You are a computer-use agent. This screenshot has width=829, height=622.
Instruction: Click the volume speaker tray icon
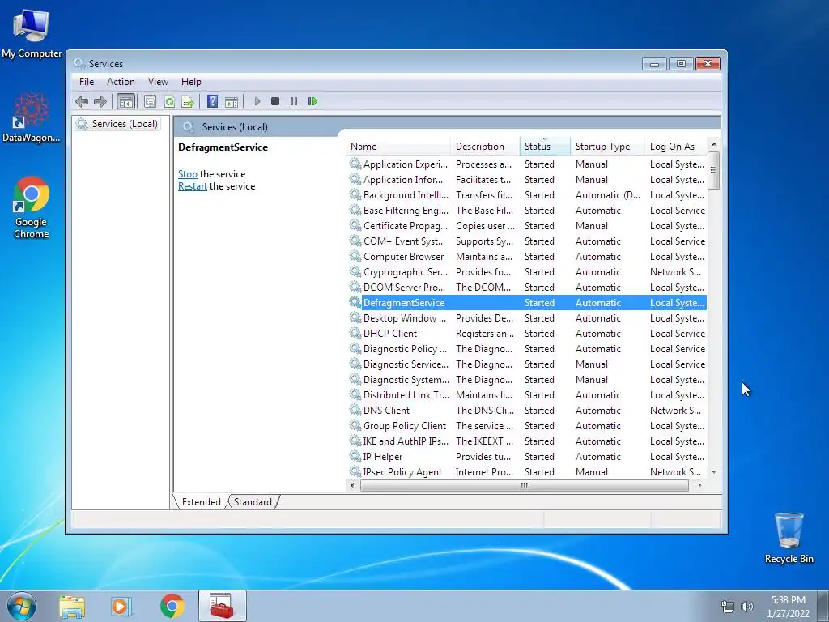pos(747,607)
